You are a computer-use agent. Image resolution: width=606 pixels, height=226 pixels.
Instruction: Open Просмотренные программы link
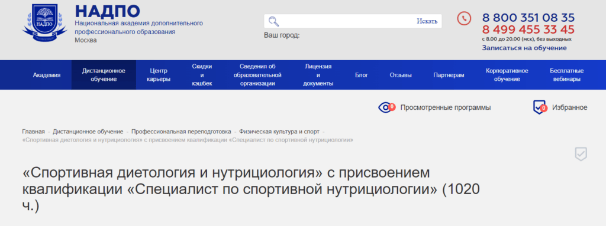click(446, 107)
